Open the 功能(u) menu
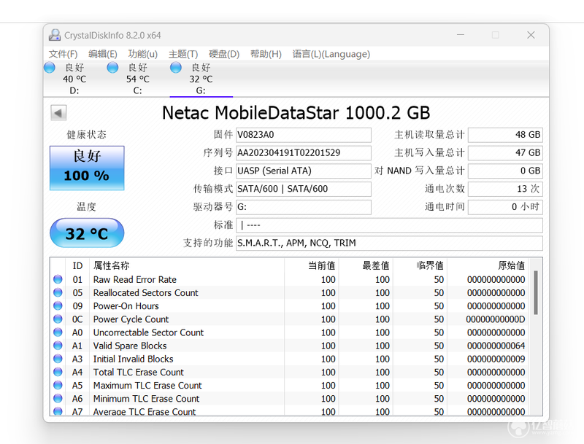This screenshot has height=444, width=584. (142, 54)
